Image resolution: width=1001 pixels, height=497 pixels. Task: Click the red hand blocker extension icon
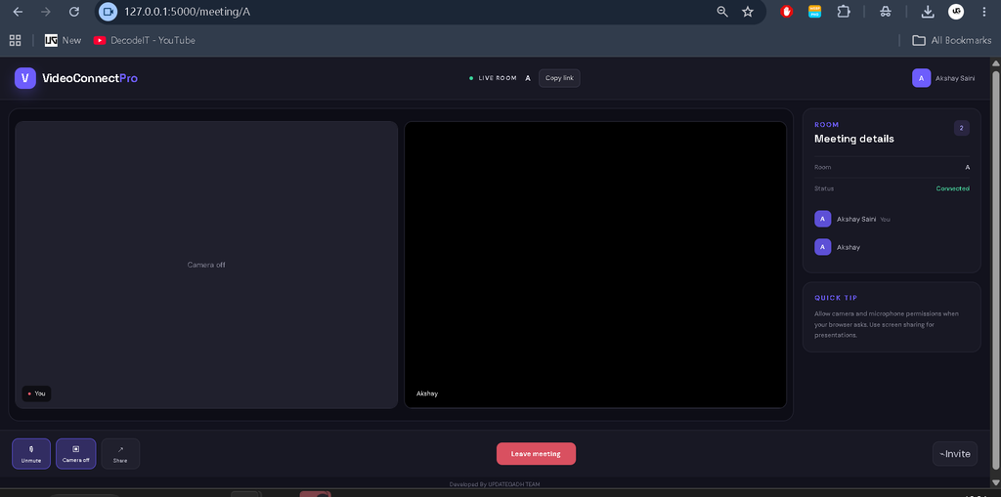point(787,12)
